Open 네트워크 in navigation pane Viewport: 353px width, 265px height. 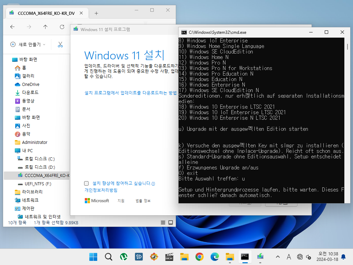click(x=27, y=200)
